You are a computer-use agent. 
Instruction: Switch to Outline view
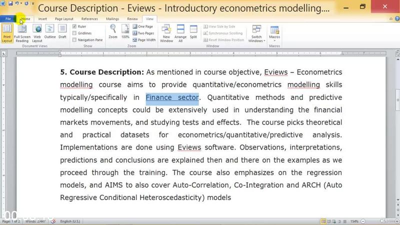click(x=49, y=32)
